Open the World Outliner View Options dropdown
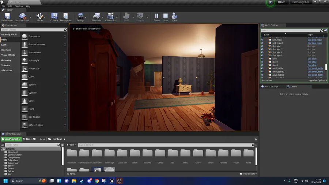Image resolution: width=329 pixels, height=185 pixels. [318, 80]
